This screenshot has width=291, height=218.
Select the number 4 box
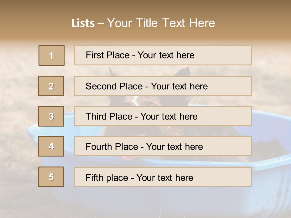pos(51,146)
